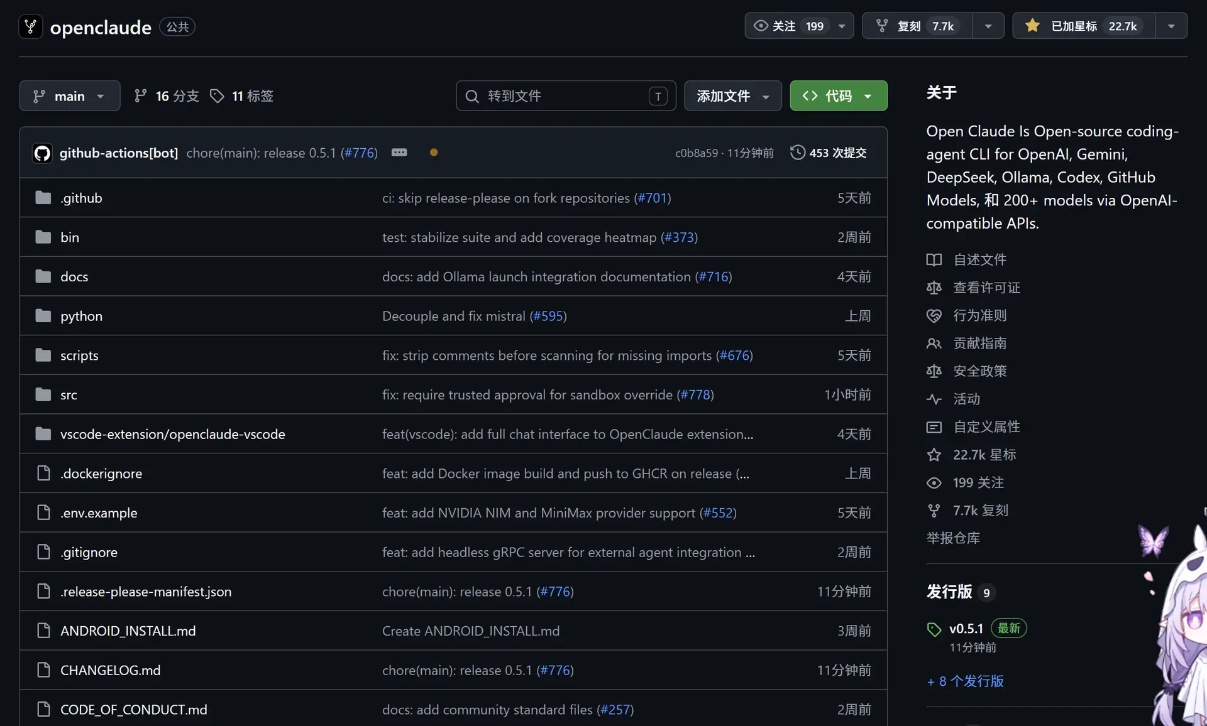Open the vscode-extension/openclaude-vscode folder name

[173, 434]
